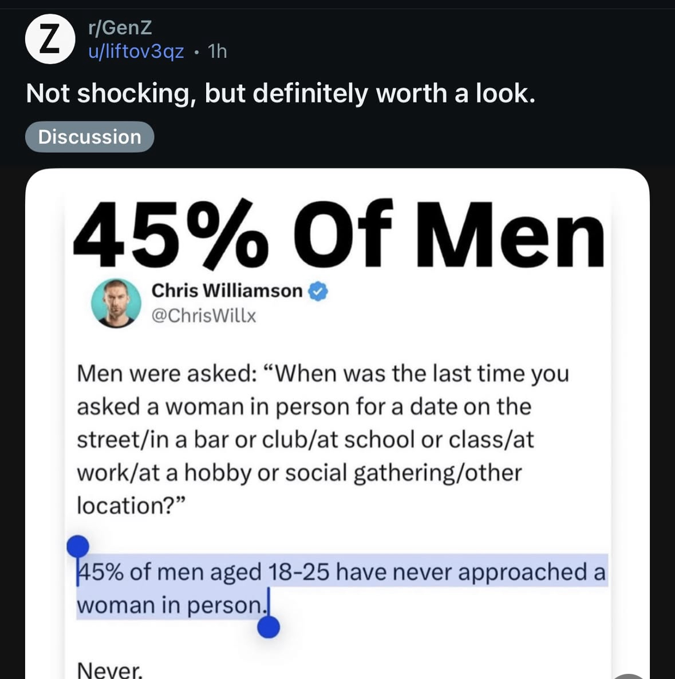Tap the '45% Of Men' headline in image
Screen dimensions: 675x679
tap(338, 235)
